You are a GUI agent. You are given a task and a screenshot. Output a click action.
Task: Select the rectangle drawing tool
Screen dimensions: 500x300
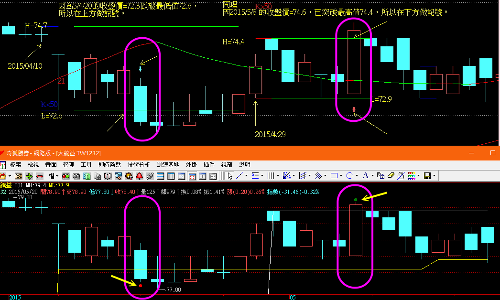click(334, 176)
